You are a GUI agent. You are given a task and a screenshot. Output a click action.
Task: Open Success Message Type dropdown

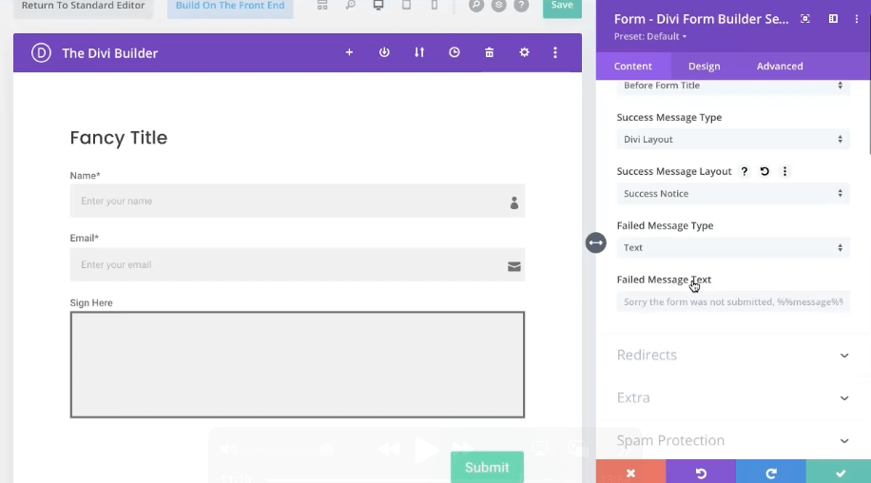(x=733, y=140)
